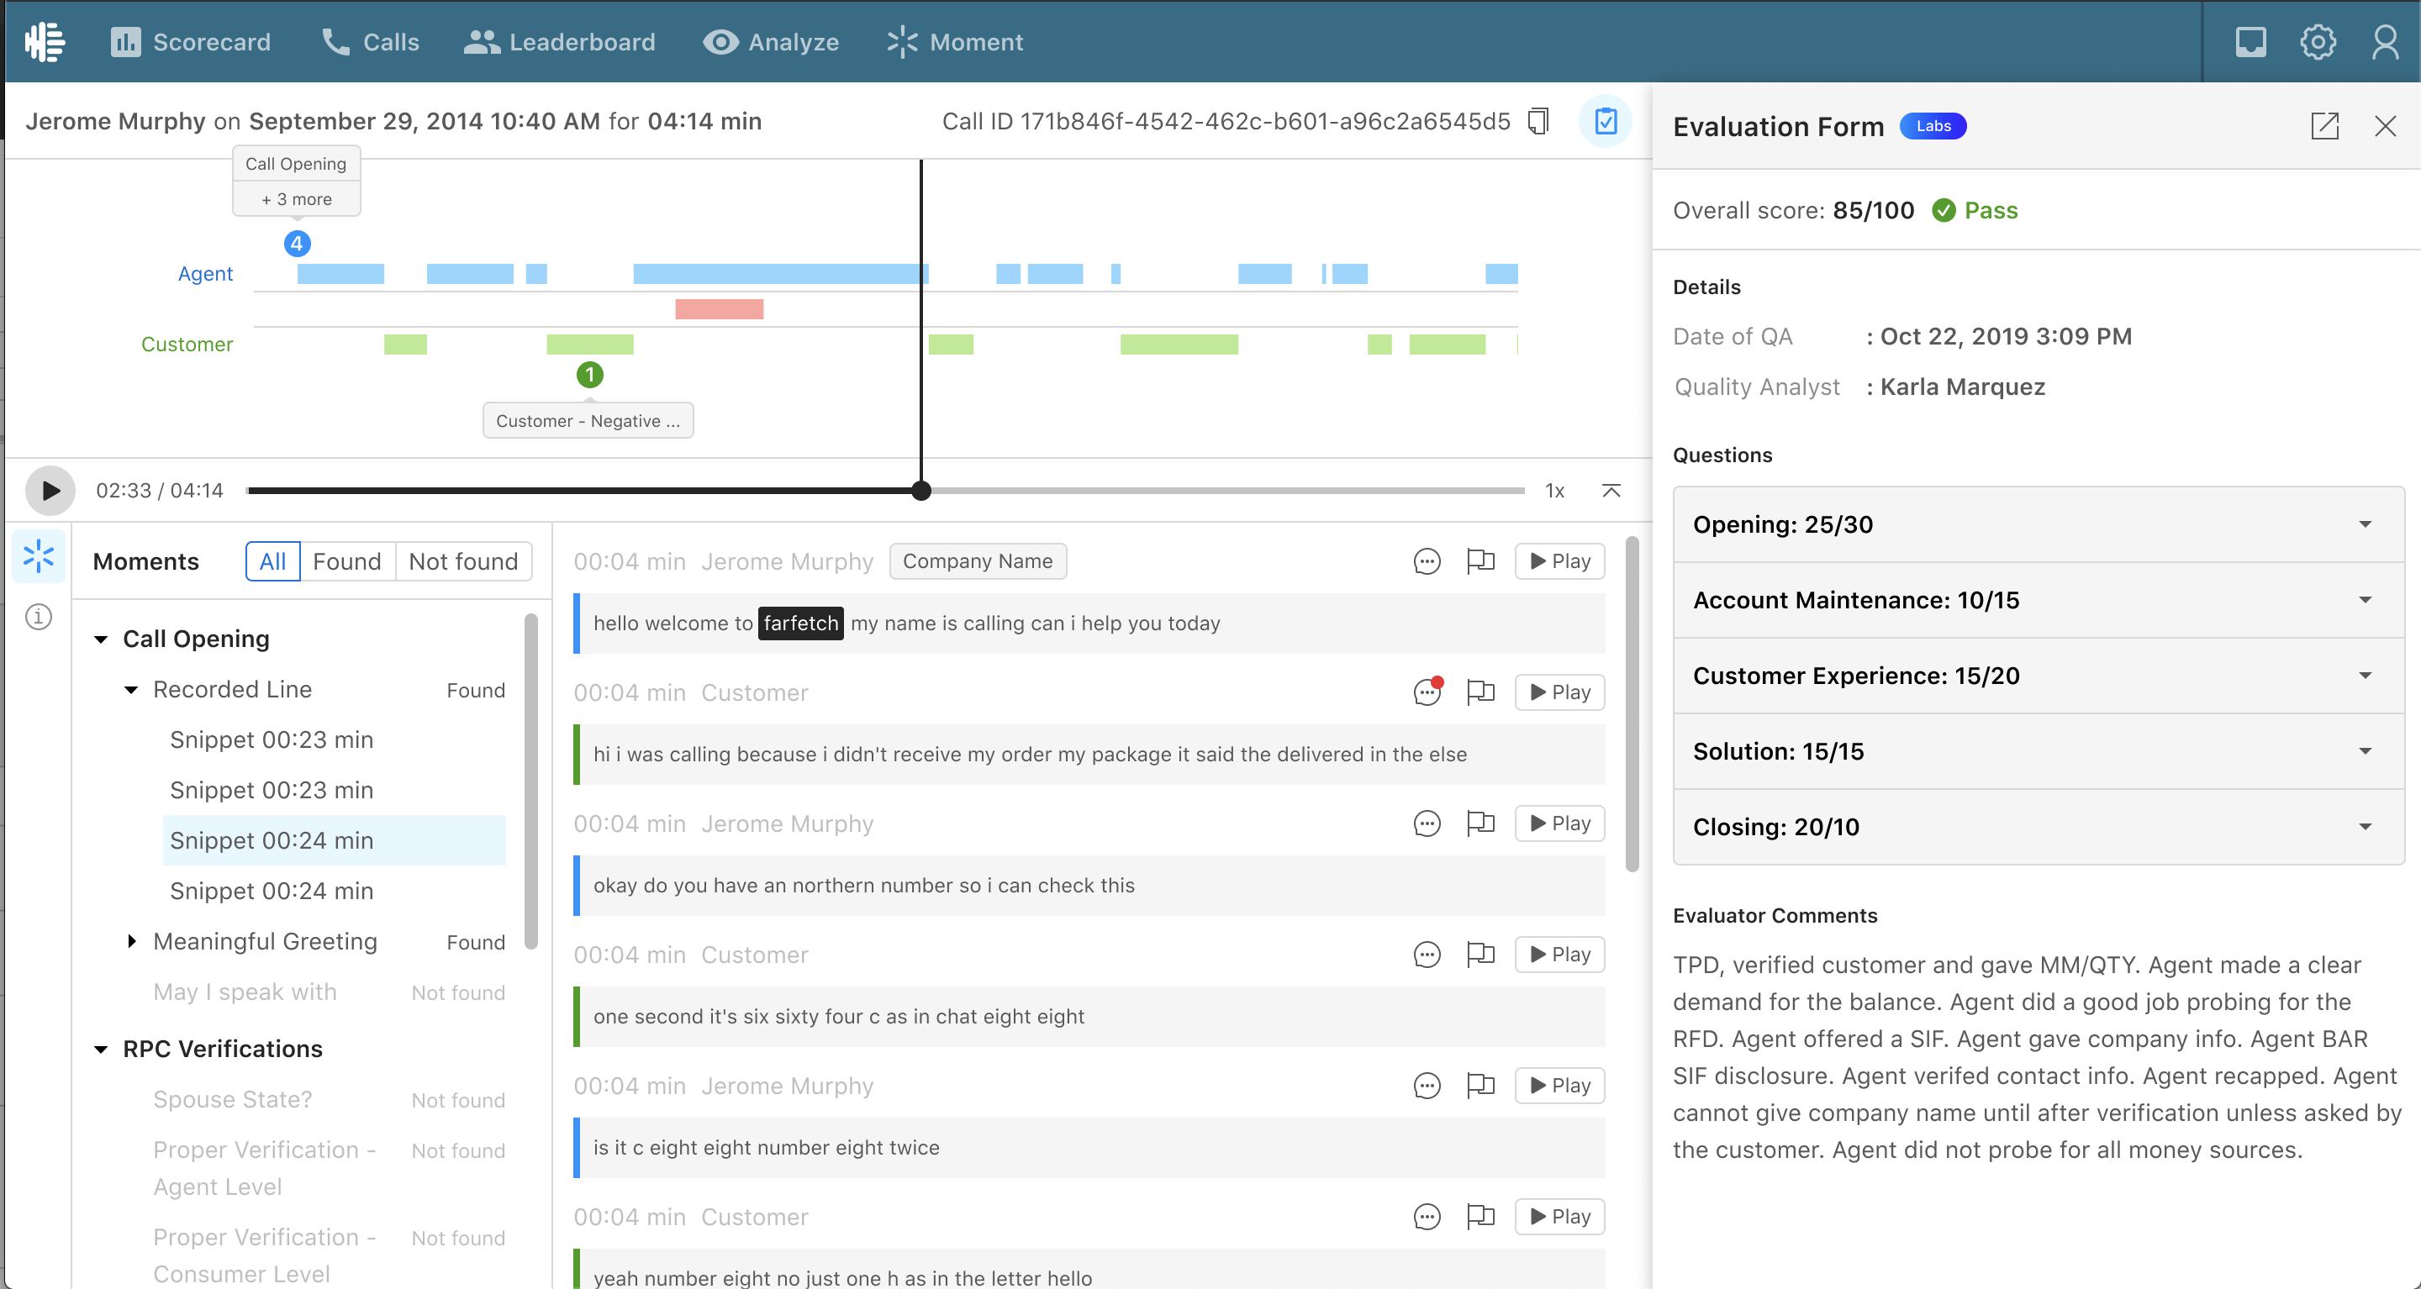Play the 'six sixty four c' snippet
The height and width of the screenshot is (1289, 2421).
[x=1559, y=955]
